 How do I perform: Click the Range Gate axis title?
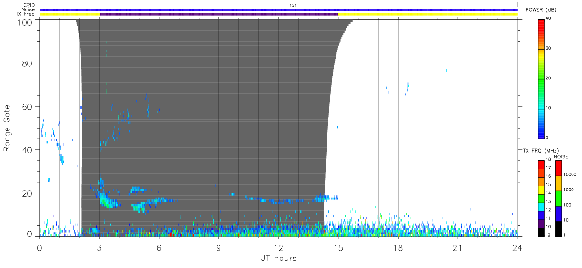[x=7, y=128]
